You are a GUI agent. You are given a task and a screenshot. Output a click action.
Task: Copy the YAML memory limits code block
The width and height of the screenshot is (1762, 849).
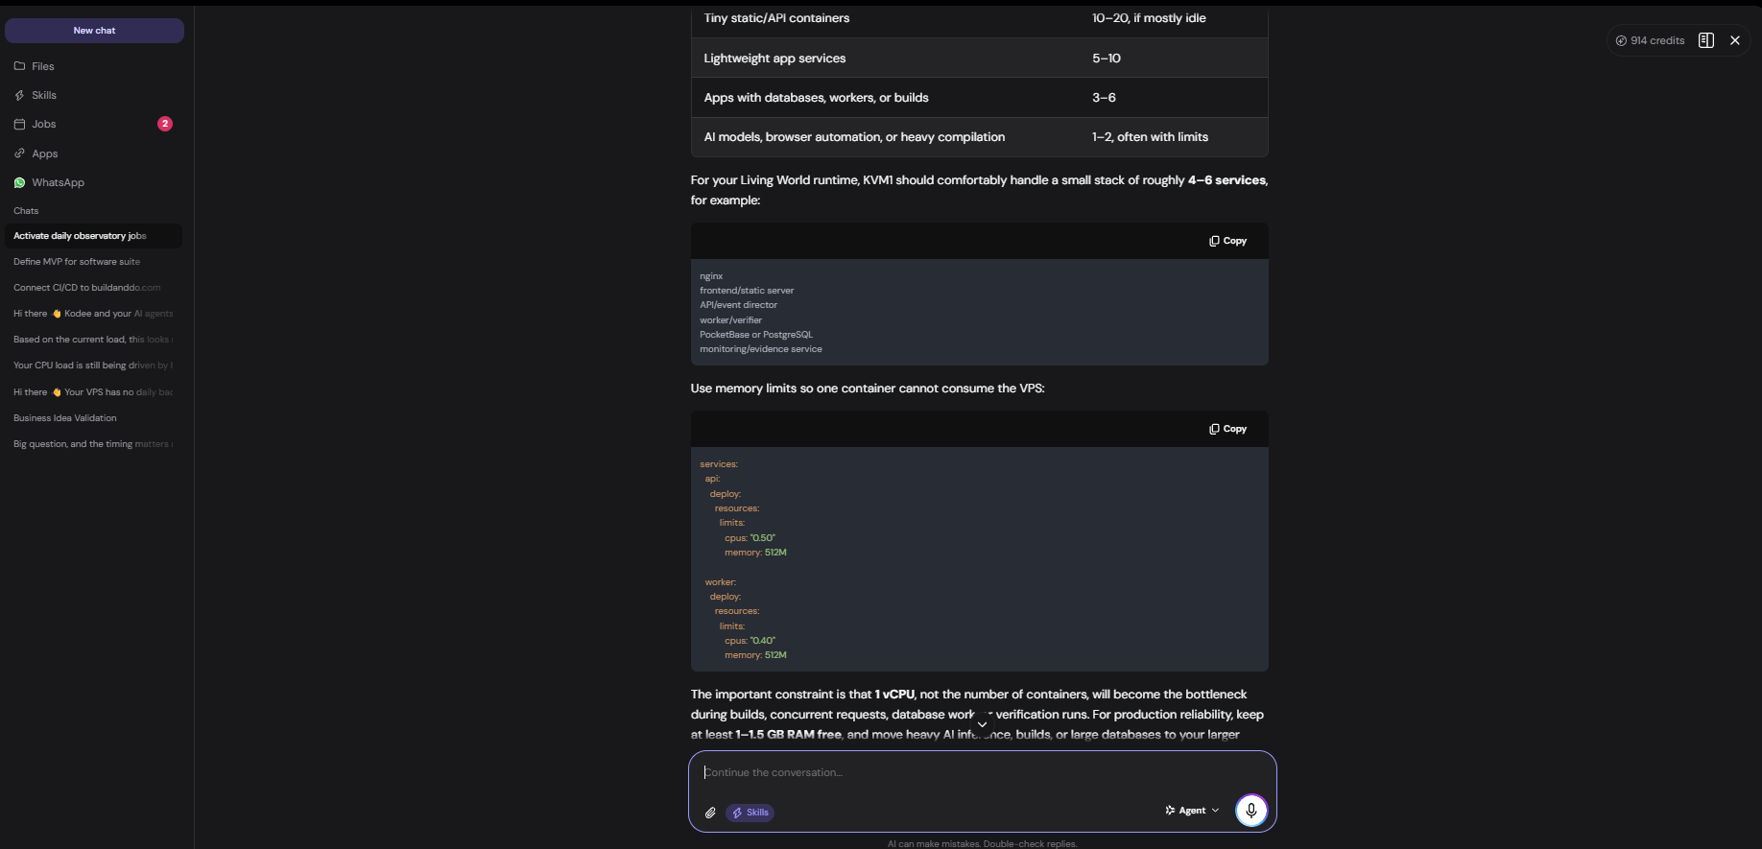1227,429
